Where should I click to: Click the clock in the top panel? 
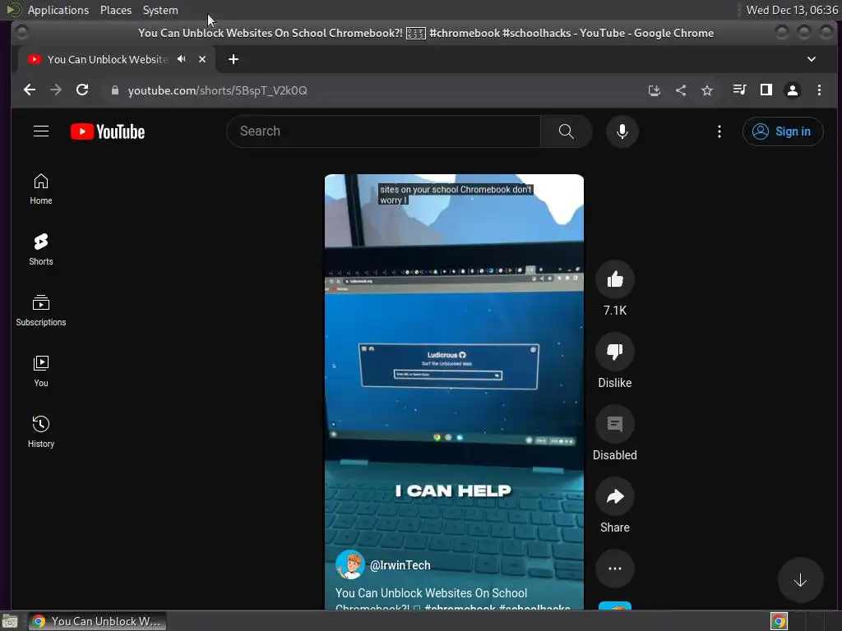click(x=792, y=10)
